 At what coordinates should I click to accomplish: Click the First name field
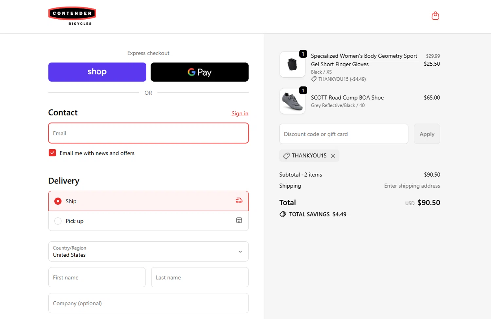click(x=97, y=277)
